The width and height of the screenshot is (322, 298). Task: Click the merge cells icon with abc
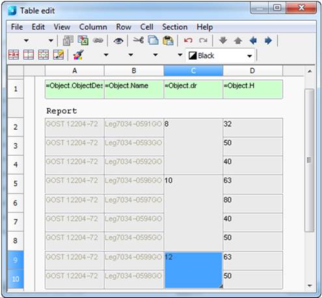point(14,55)
